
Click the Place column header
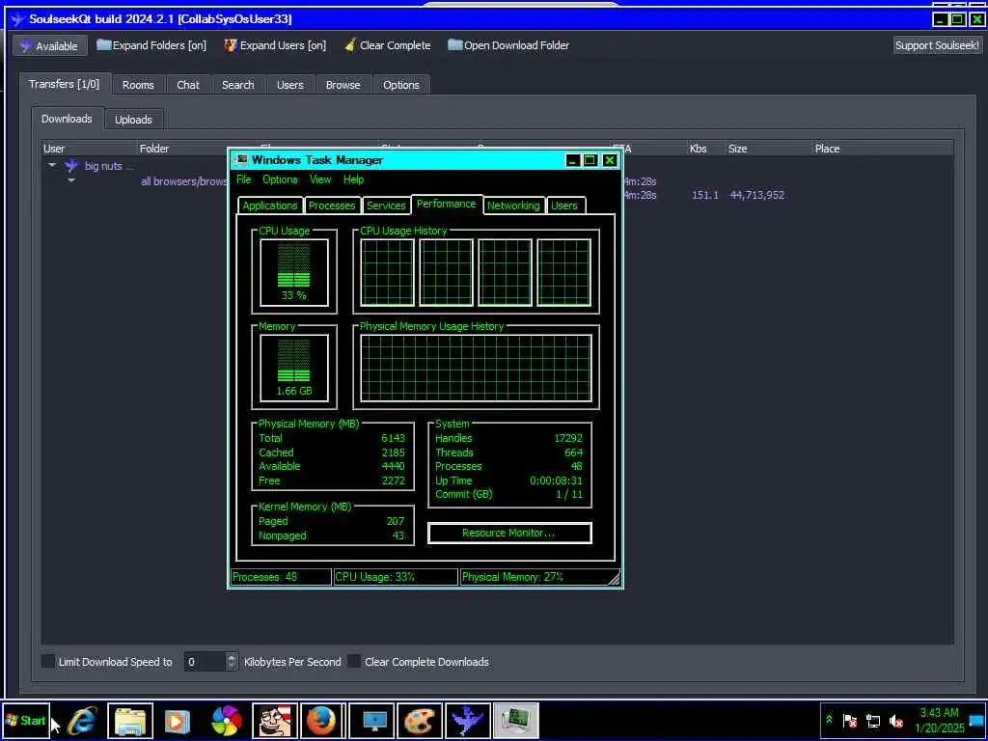point(882,149)
